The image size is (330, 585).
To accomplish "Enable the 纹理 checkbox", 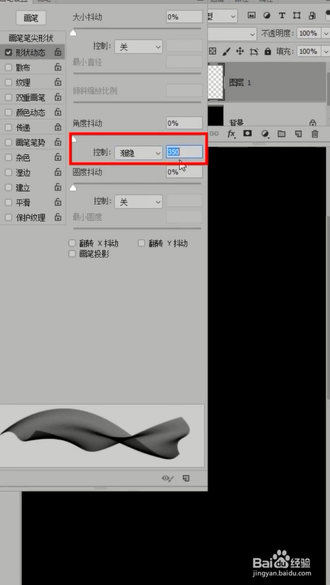I will [8, 82].
